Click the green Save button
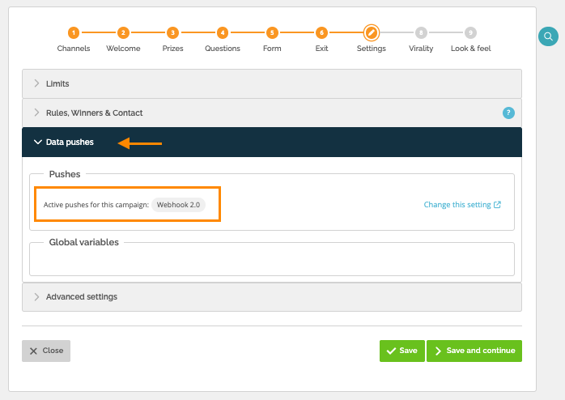This screenshot has width=565, height=400. click(401, 351)
